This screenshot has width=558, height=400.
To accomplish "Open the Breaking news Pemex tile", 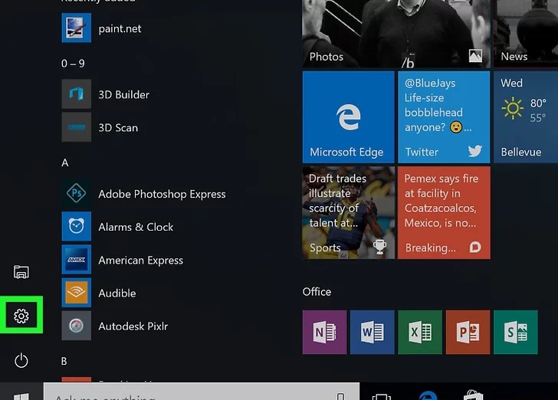I will [x=444, y=212].
